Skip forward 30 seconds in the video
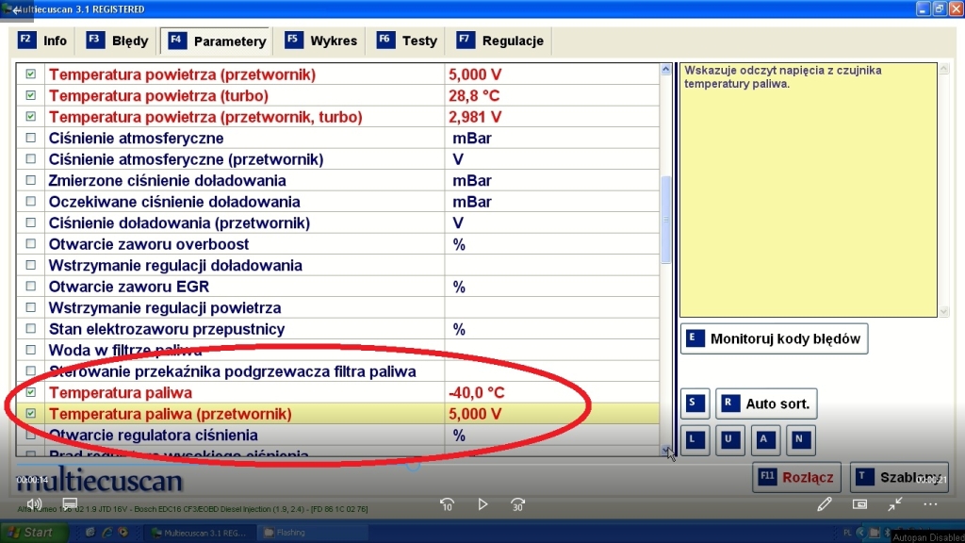Screen dimensions: 965x543 click(518, 505)
